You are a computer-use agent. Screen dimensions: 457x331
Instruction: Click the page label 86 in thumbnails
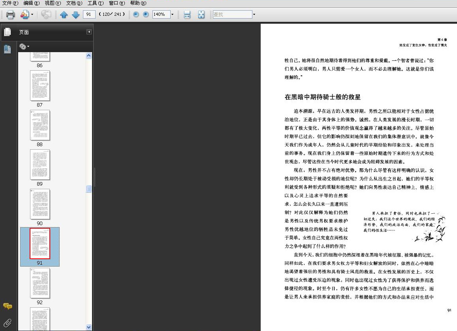point(39,66)
